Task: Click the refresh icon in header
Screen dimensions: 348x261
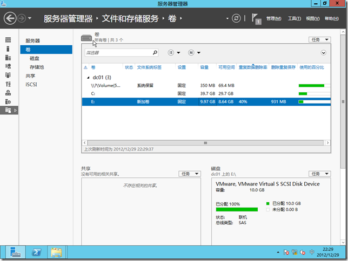Action: click(236, 18)
